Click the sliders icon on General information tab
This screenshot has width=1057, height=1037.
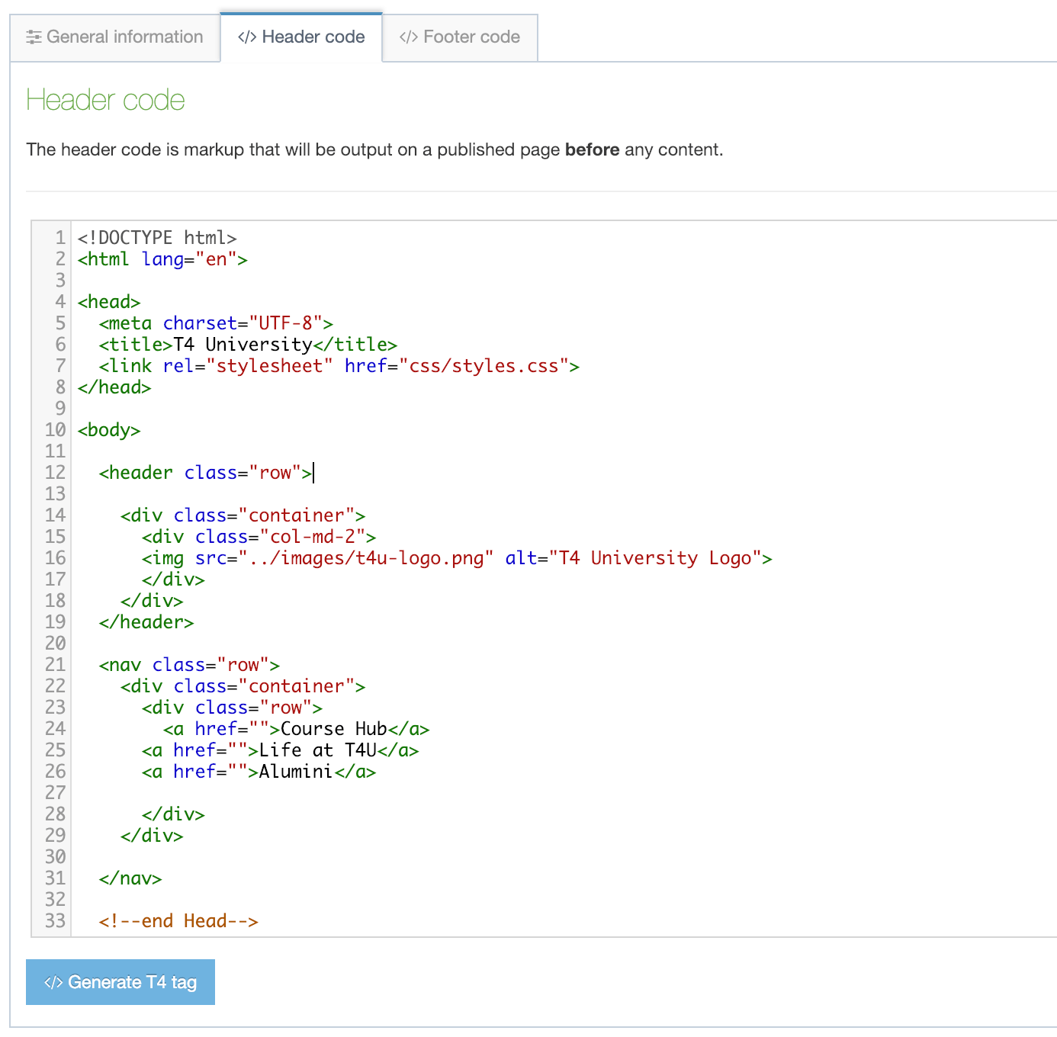click(34, 37)
